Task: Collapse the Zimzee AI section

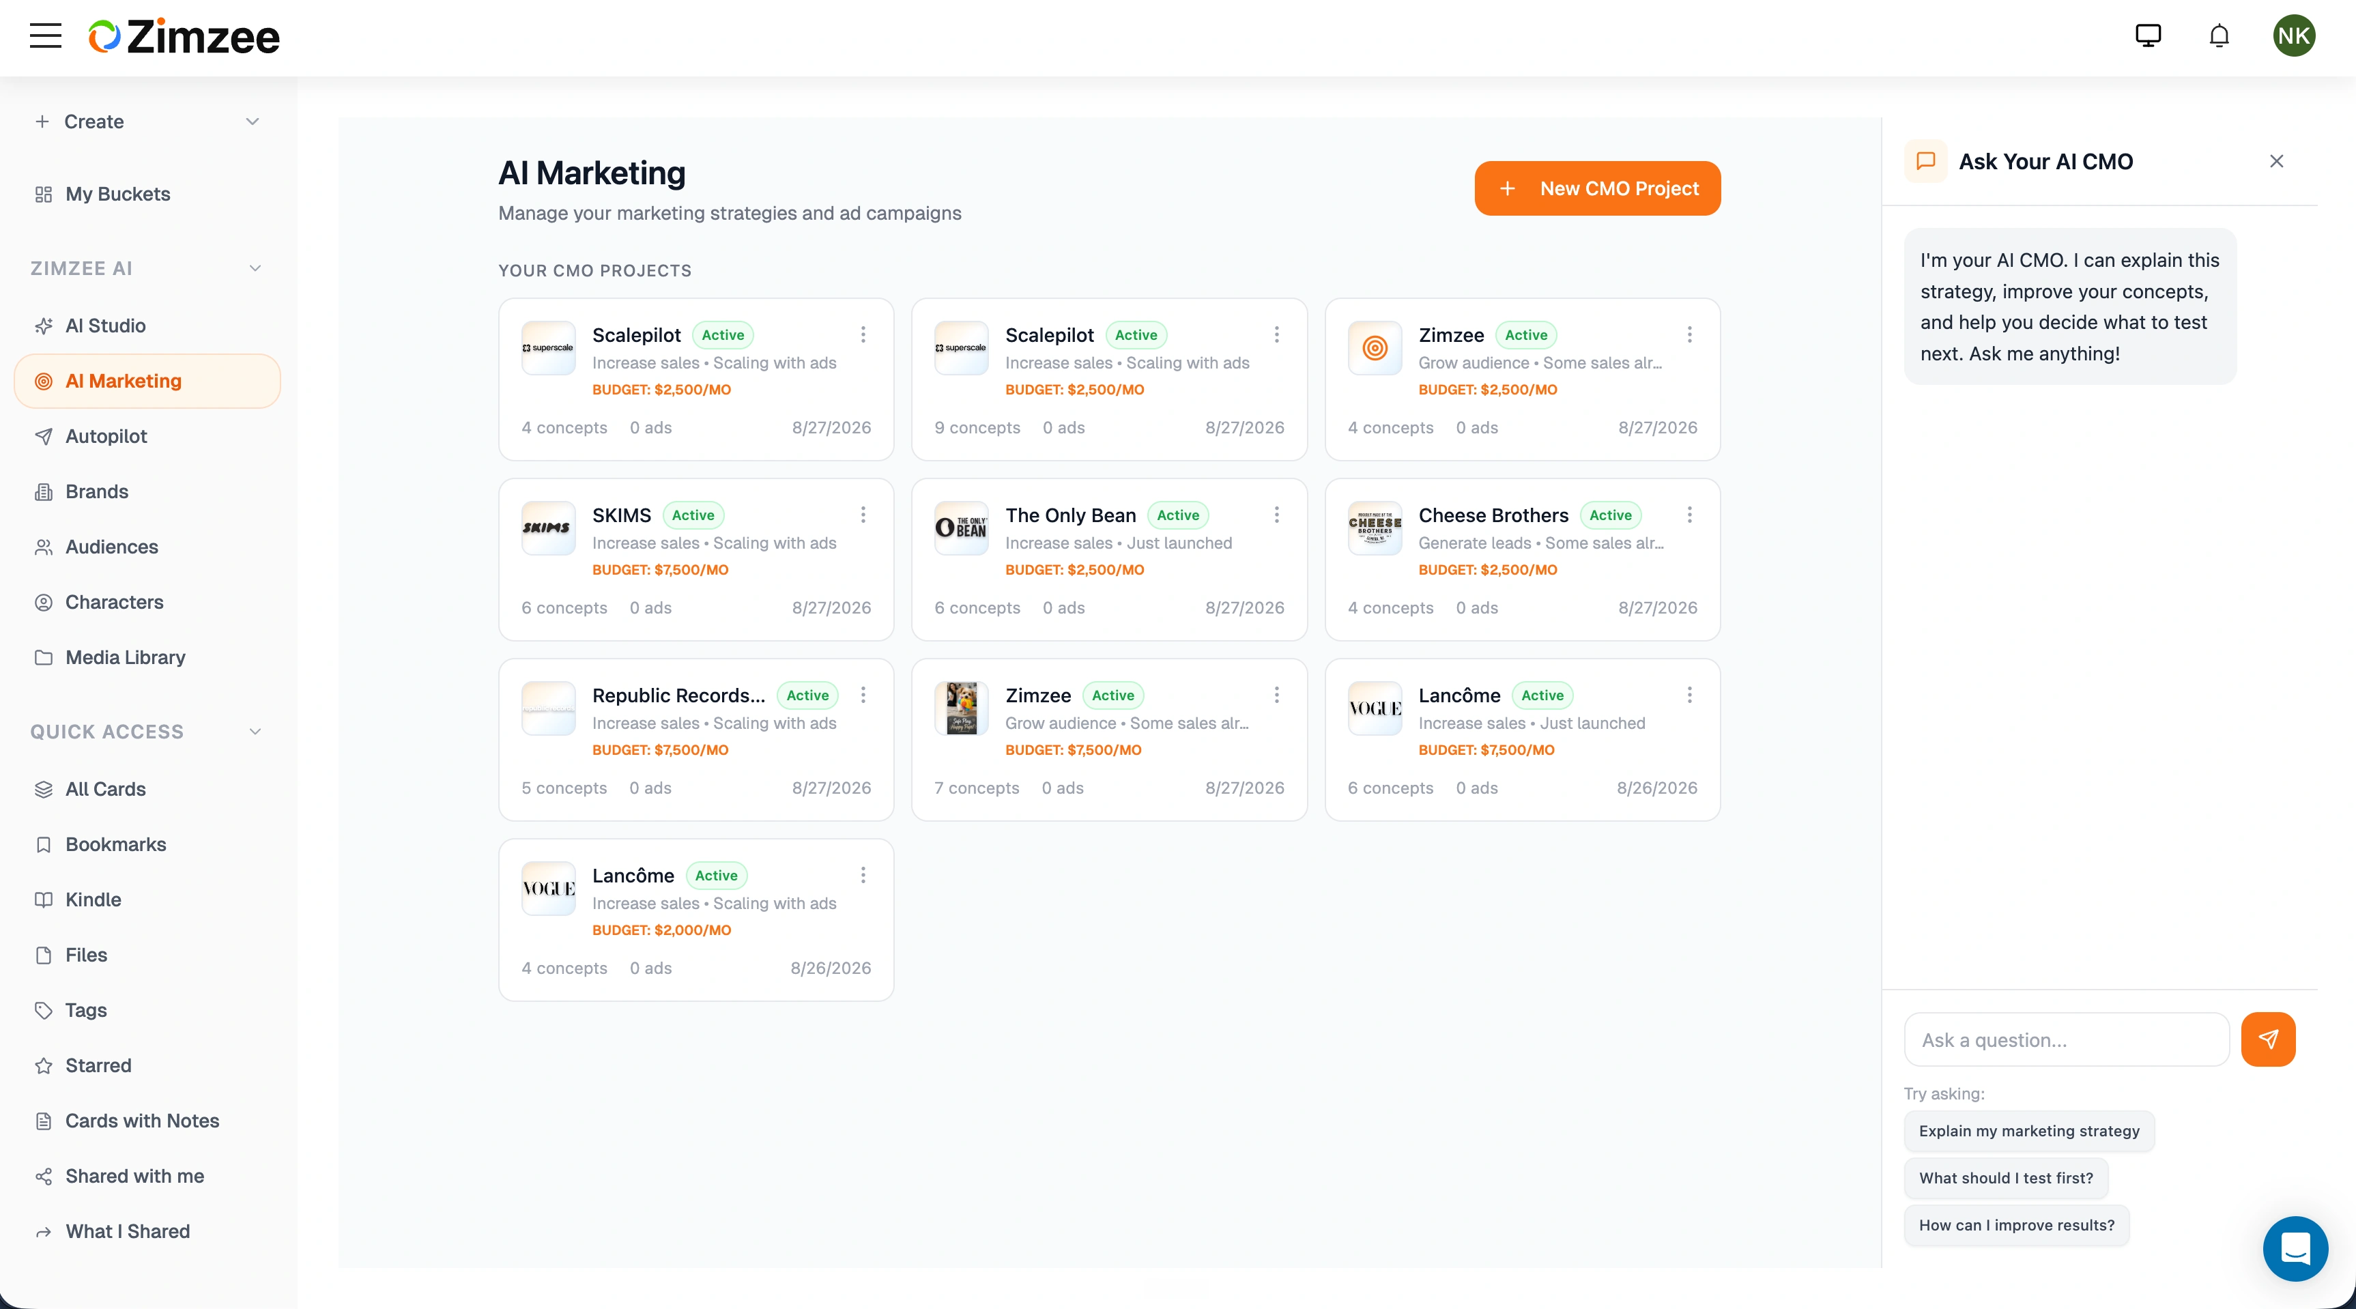Action: click(x=255, y=268)
